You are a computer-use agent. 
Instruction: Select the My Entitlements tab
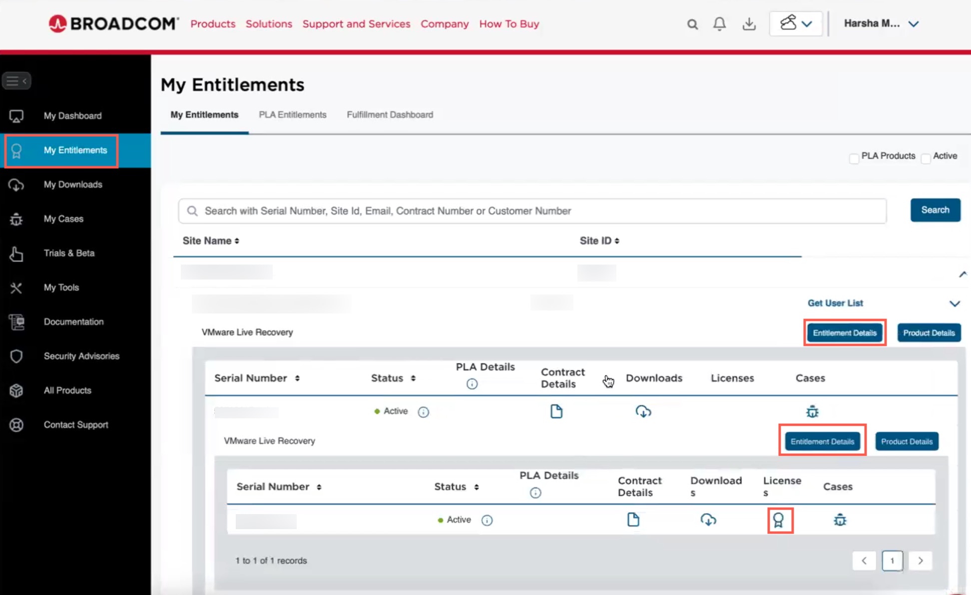[x=204, y=115]
